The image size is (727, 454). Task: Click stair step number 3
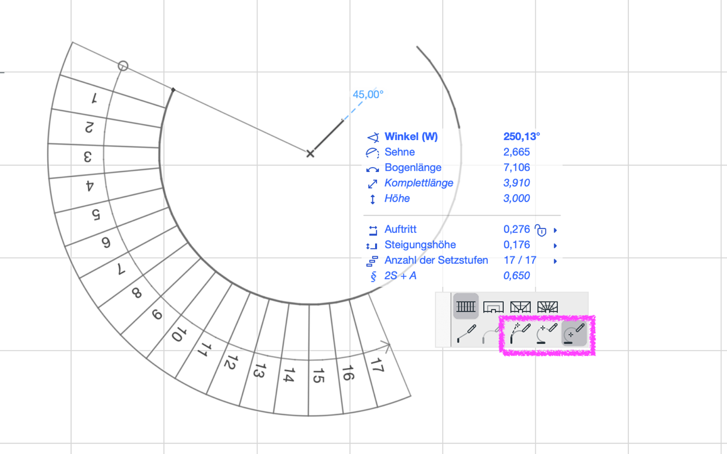[87, 157]
